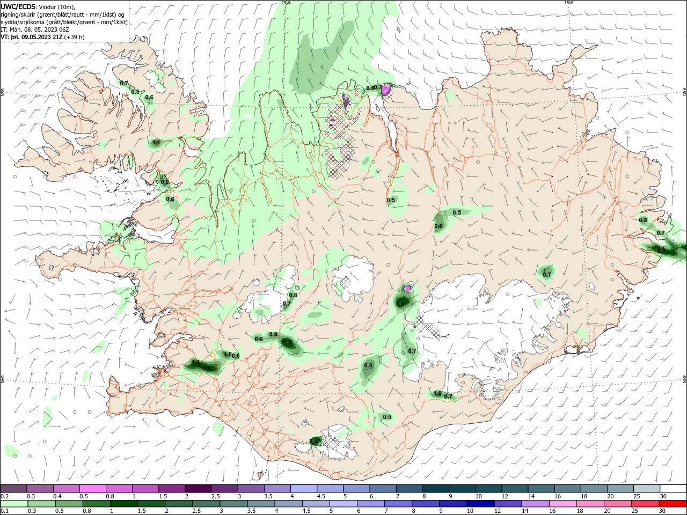Screen dimensions: 687x515
Task: Click the blue-gray swatch labeled 3.5 in rain legend
Action: tap(260, 504)
